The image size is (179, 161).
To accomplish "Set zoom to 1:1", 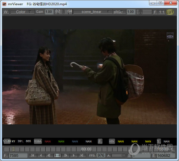I will (x=161, y=12).
